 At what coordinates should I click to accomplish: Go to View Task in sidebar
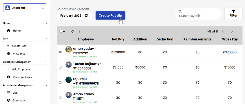16,54
